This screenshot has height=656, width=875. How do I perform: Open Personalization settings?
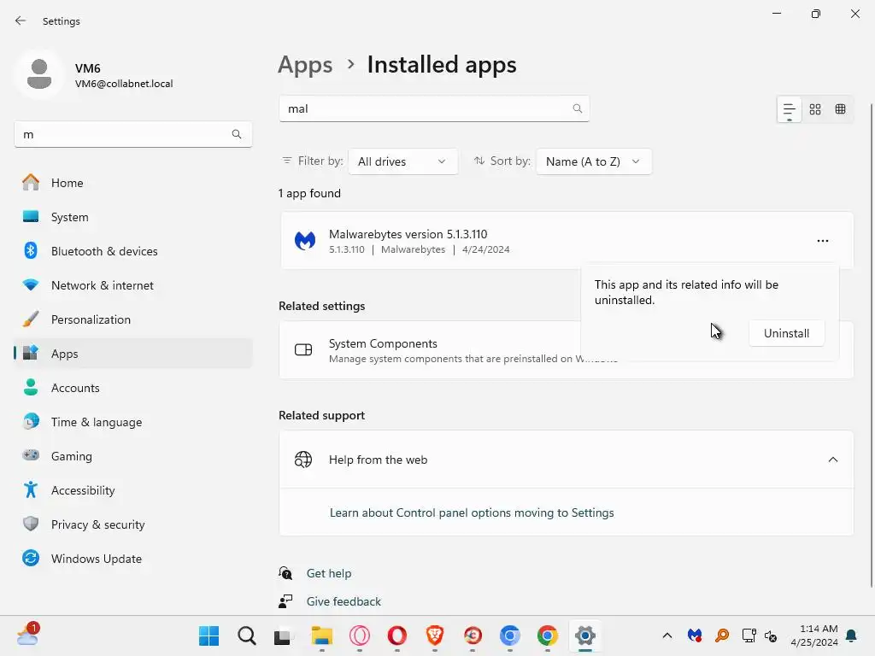click(x=132, y=319)
